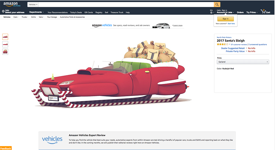Open the Account & Lists dropdown
275x150 pixels.
(x=225, y=12)
